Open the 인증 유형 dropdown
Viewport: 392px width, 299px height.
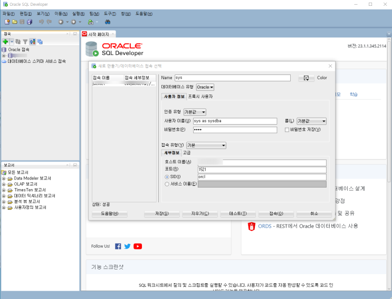click(x=195, y=112)
